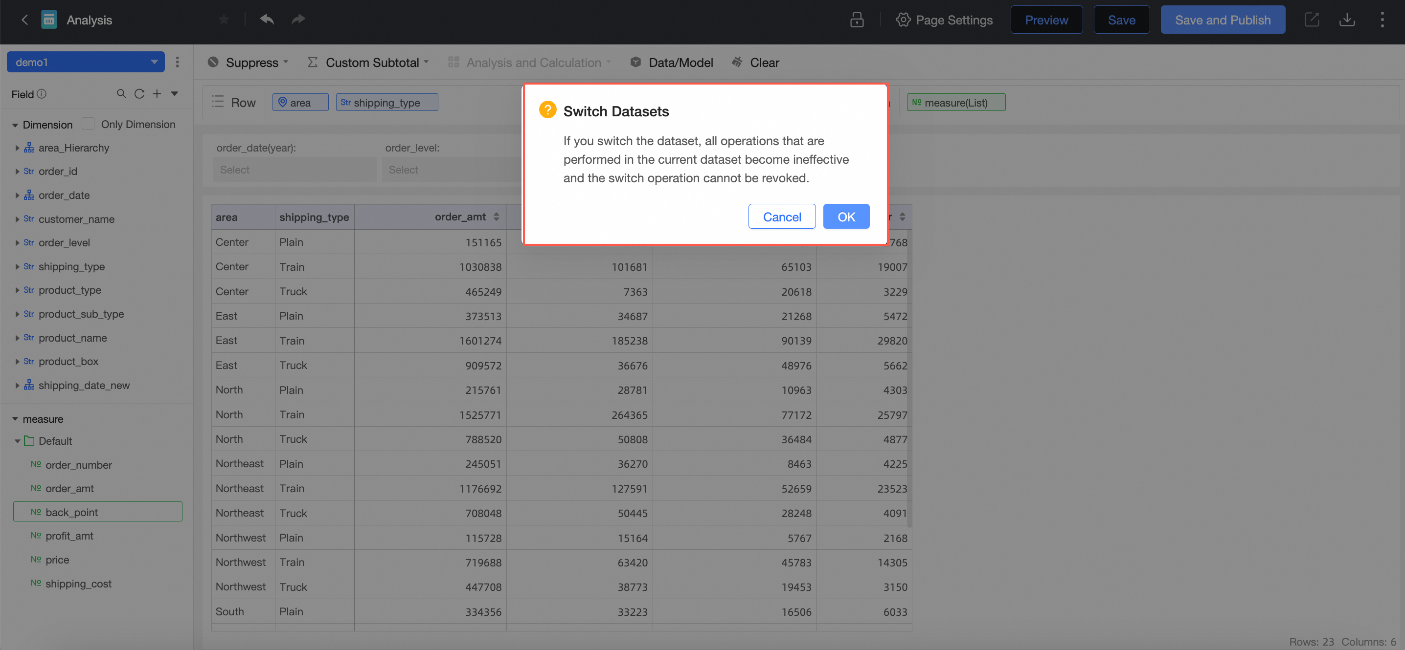This screenshot has height=650, width=1405.
Task: Click OK in Switch Datasets dialog
Action: [846, 217]
